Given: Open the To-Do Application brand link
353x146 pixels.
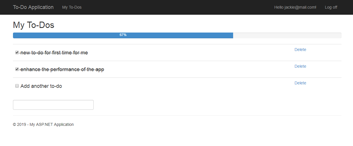Looking at the screenshot, I should 33,7.
